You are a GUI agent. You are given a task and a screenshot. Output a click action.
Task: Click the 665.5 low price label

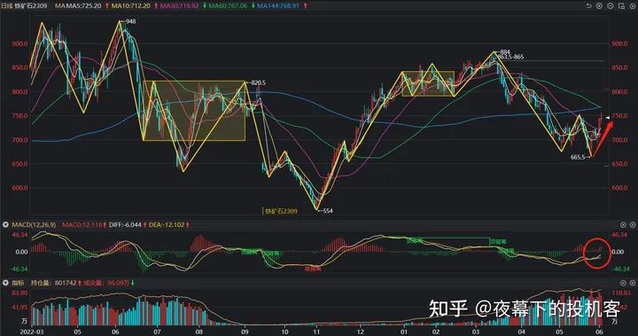pyautogui.click(x=578, y=157)
